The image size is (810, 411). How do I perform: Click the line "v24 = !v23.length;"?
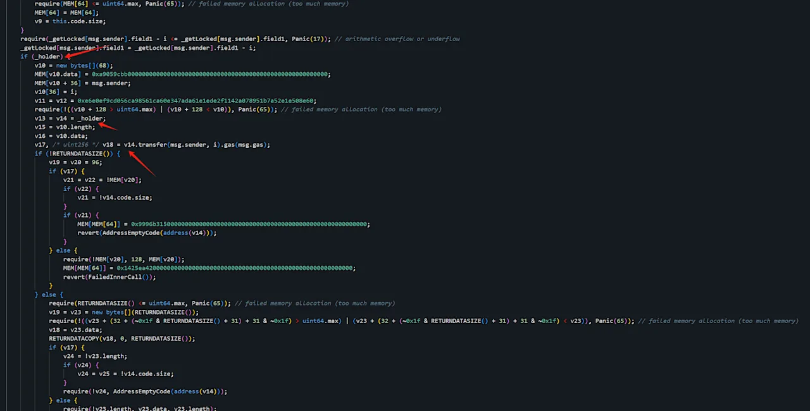(95, 357)
